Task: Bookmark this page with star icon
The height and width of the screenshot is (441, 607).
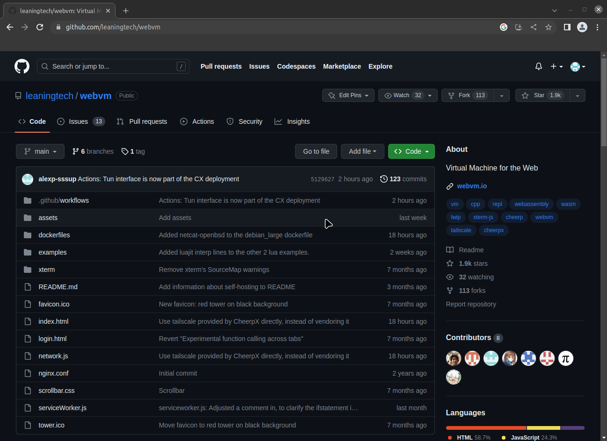Action: [549, 27]
